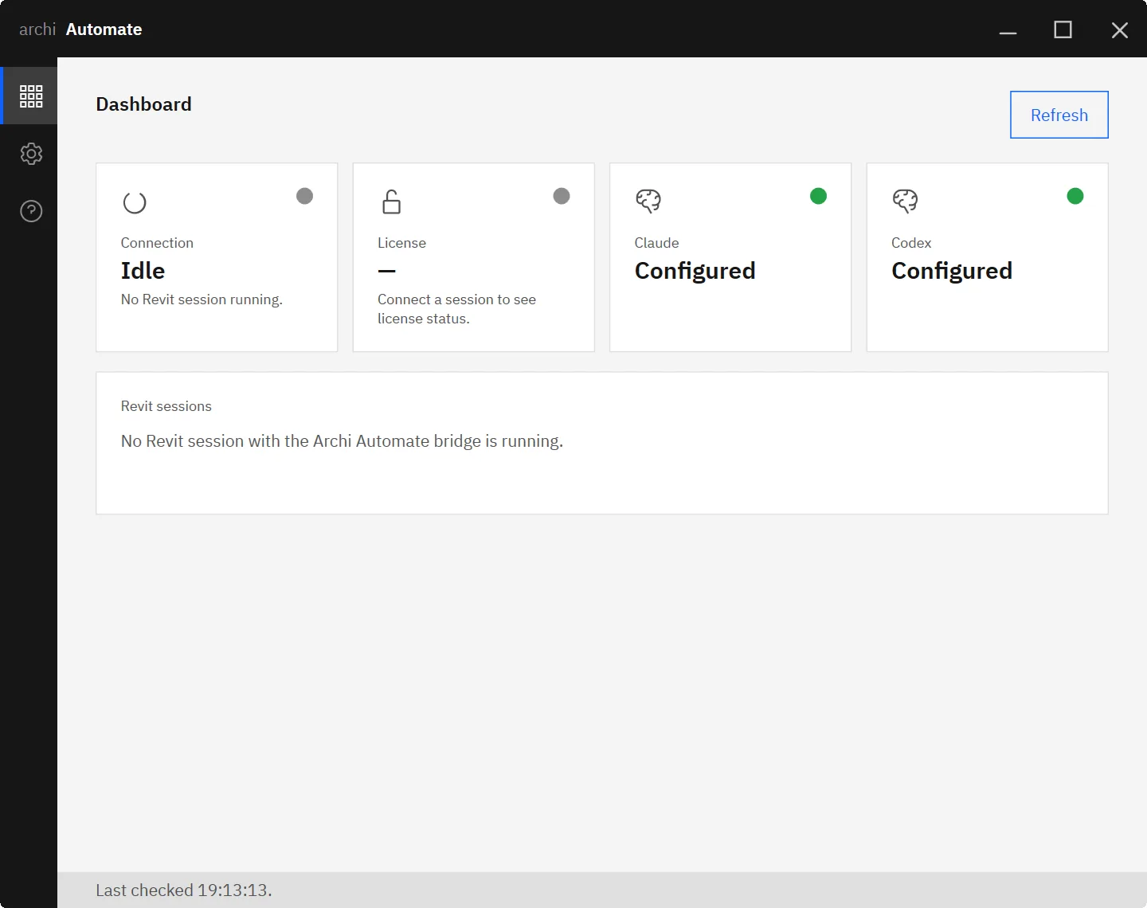Viewport: 1147px width, 908px height.
Task: Click the green Codex status dot
Action: pyautogui.click(x=1075, y=196)
